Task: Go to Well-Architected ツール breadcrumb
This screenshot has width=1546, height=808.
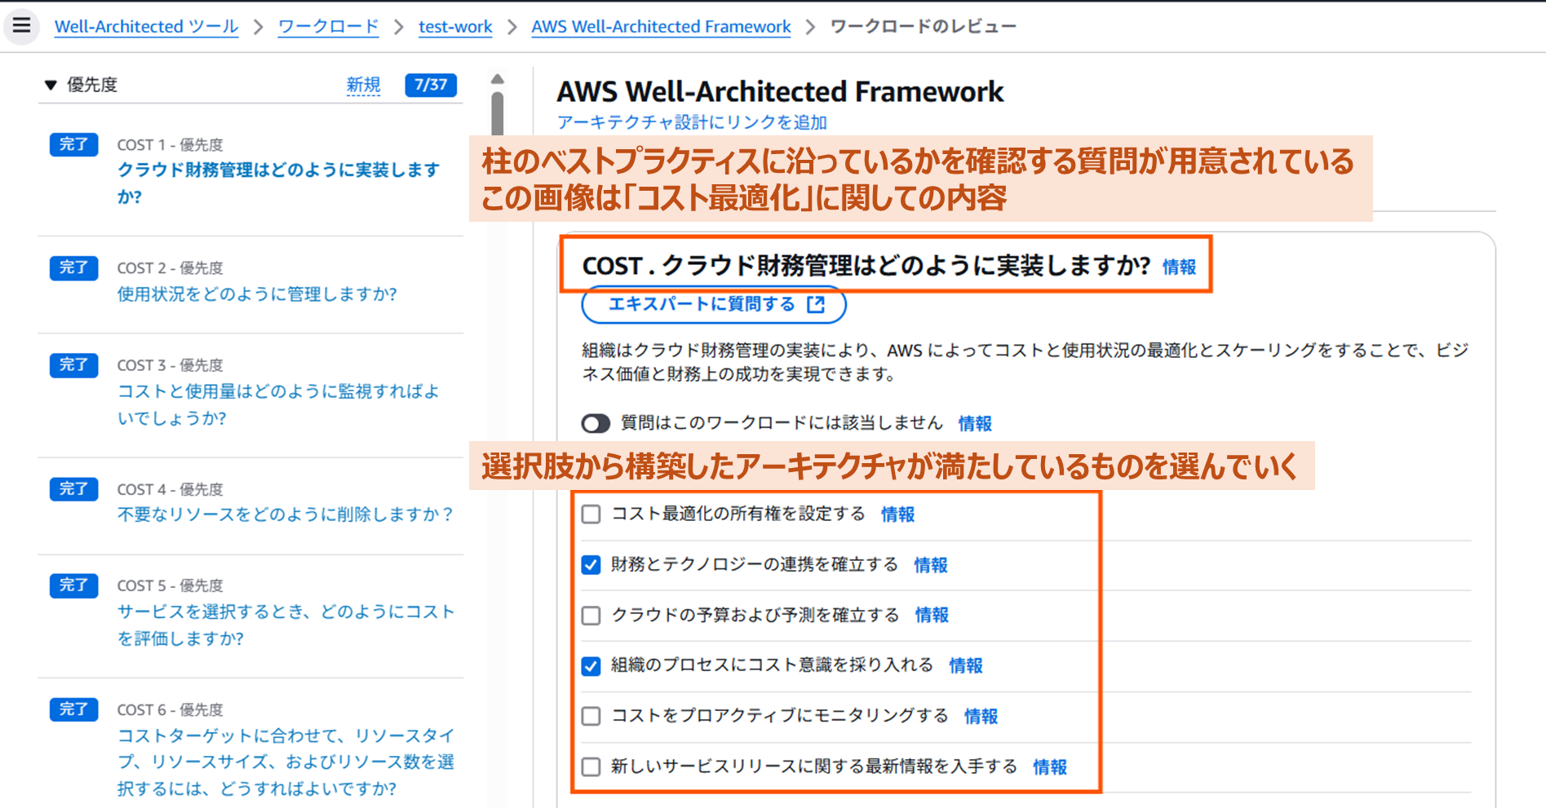Action: tap(146, 26)
